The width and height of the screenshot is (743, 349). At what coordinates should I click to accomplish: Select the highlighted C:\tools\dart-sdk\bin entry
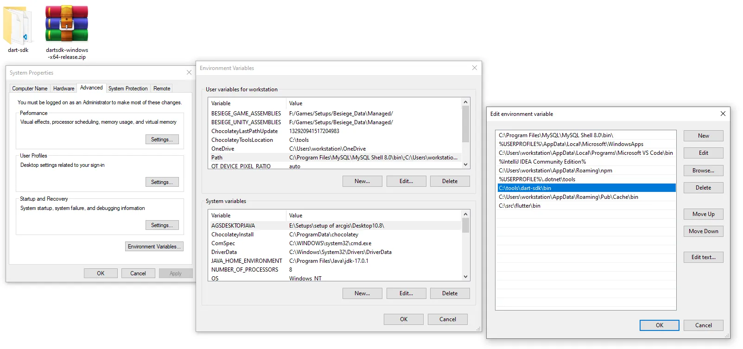tap(586, 188)
